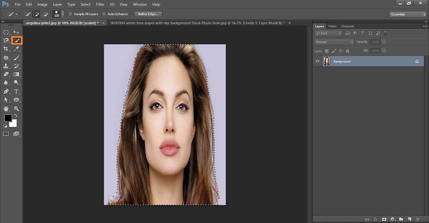Hide the Background layer using eye icon
429x223 pixels.
pos(318,61)
